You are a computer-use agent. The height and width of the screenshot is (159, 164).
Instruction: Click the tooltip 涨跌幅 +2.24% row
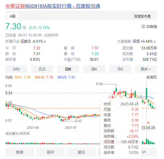(x=121, y=136)
